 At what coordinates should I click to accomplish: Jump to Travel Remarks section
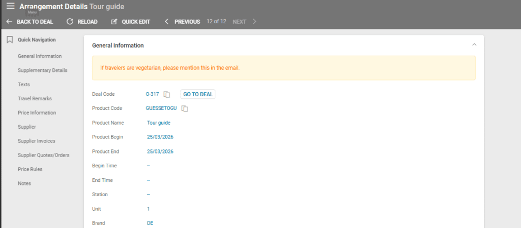click(x=35, y=99)
